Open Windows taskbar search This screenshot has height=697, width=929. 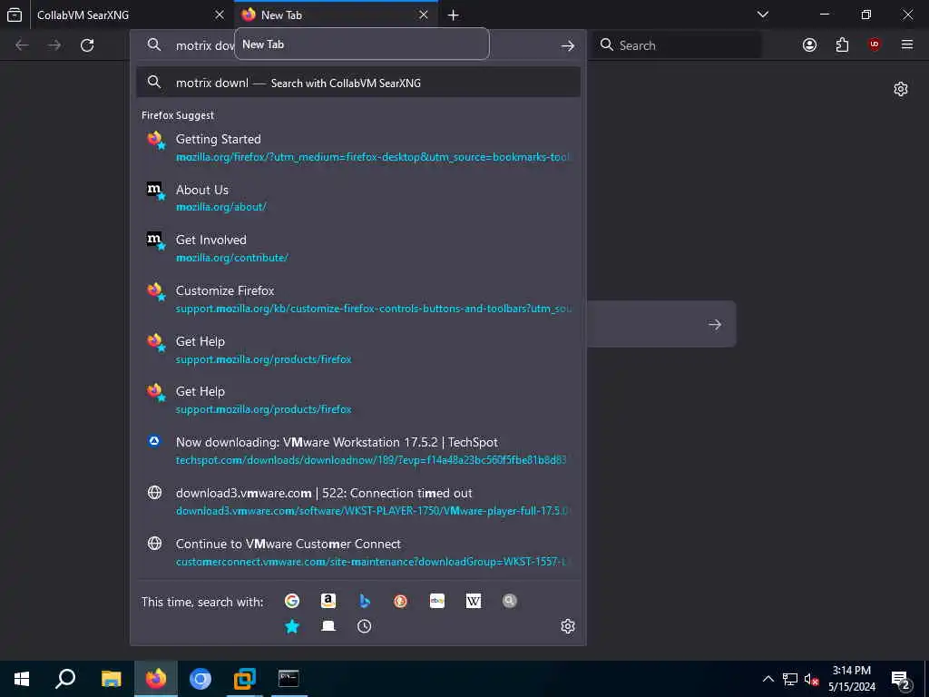click(x=65, y=679)
